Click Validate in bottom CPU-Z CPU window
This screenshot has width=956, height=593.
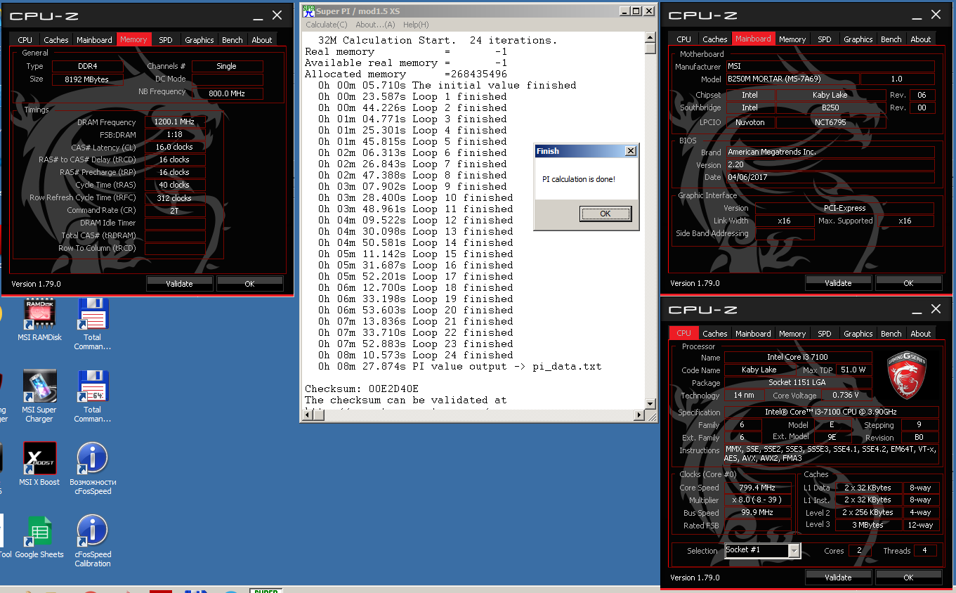click(x=838, y=578)
